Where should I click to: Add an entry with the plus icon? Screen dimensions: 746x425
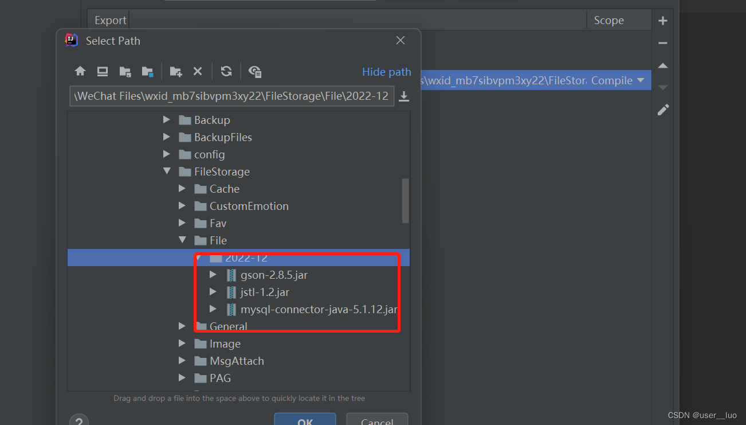tap(662, 20)
